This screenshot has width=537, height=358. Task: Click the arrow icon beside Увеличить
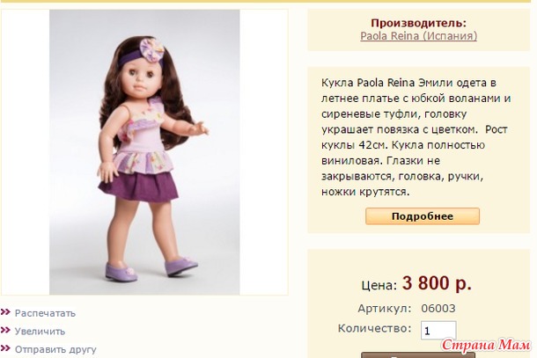6,330
